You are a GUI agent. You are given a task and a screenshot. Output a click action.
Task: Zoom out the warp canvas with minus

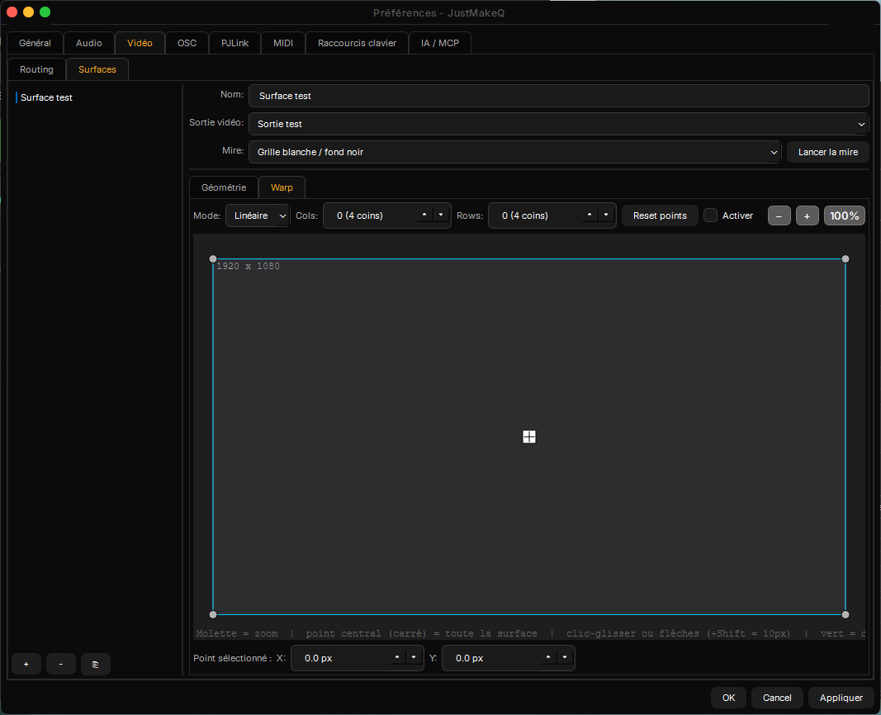tap(779, 215)
